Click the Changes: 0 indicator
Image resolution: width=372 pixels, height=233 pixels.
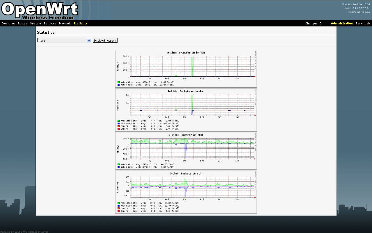(x=313, y=24)
